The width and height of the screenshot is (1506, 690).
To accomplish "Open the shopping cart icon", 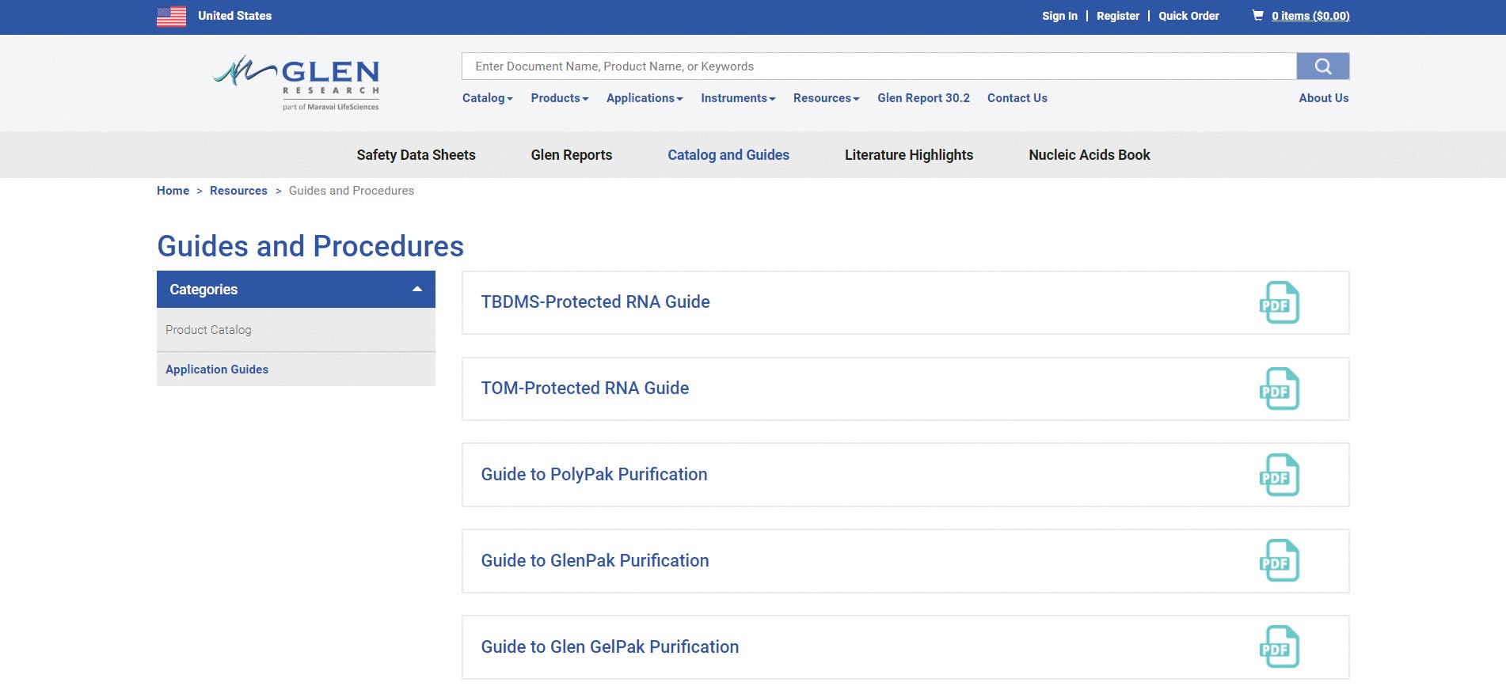I will click(x=1257, y=15).
